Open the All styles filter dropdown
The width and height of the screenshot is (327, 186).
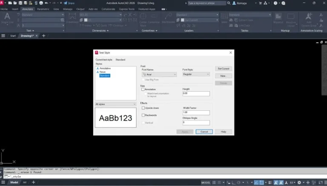click(115, 104)
